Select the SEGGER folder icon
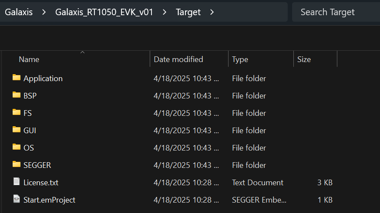Screen dimensions: 380x213 (x=17, y=164)
